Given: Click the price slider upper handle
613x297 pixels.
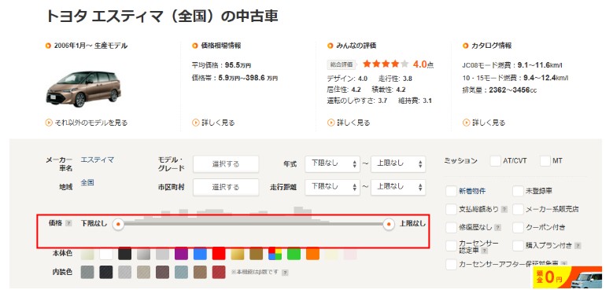Looking at the screenshot, I should 389,224.
